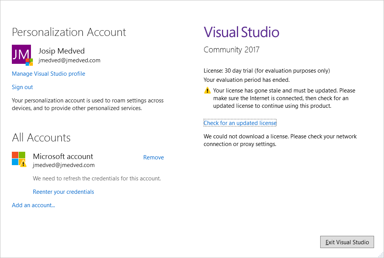384x258 pixels.
Task: Check for an updated license
Action: (x=240, y=123)
